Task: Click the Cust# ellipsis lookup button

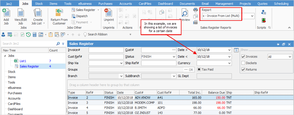Action: tap(174, 50)
